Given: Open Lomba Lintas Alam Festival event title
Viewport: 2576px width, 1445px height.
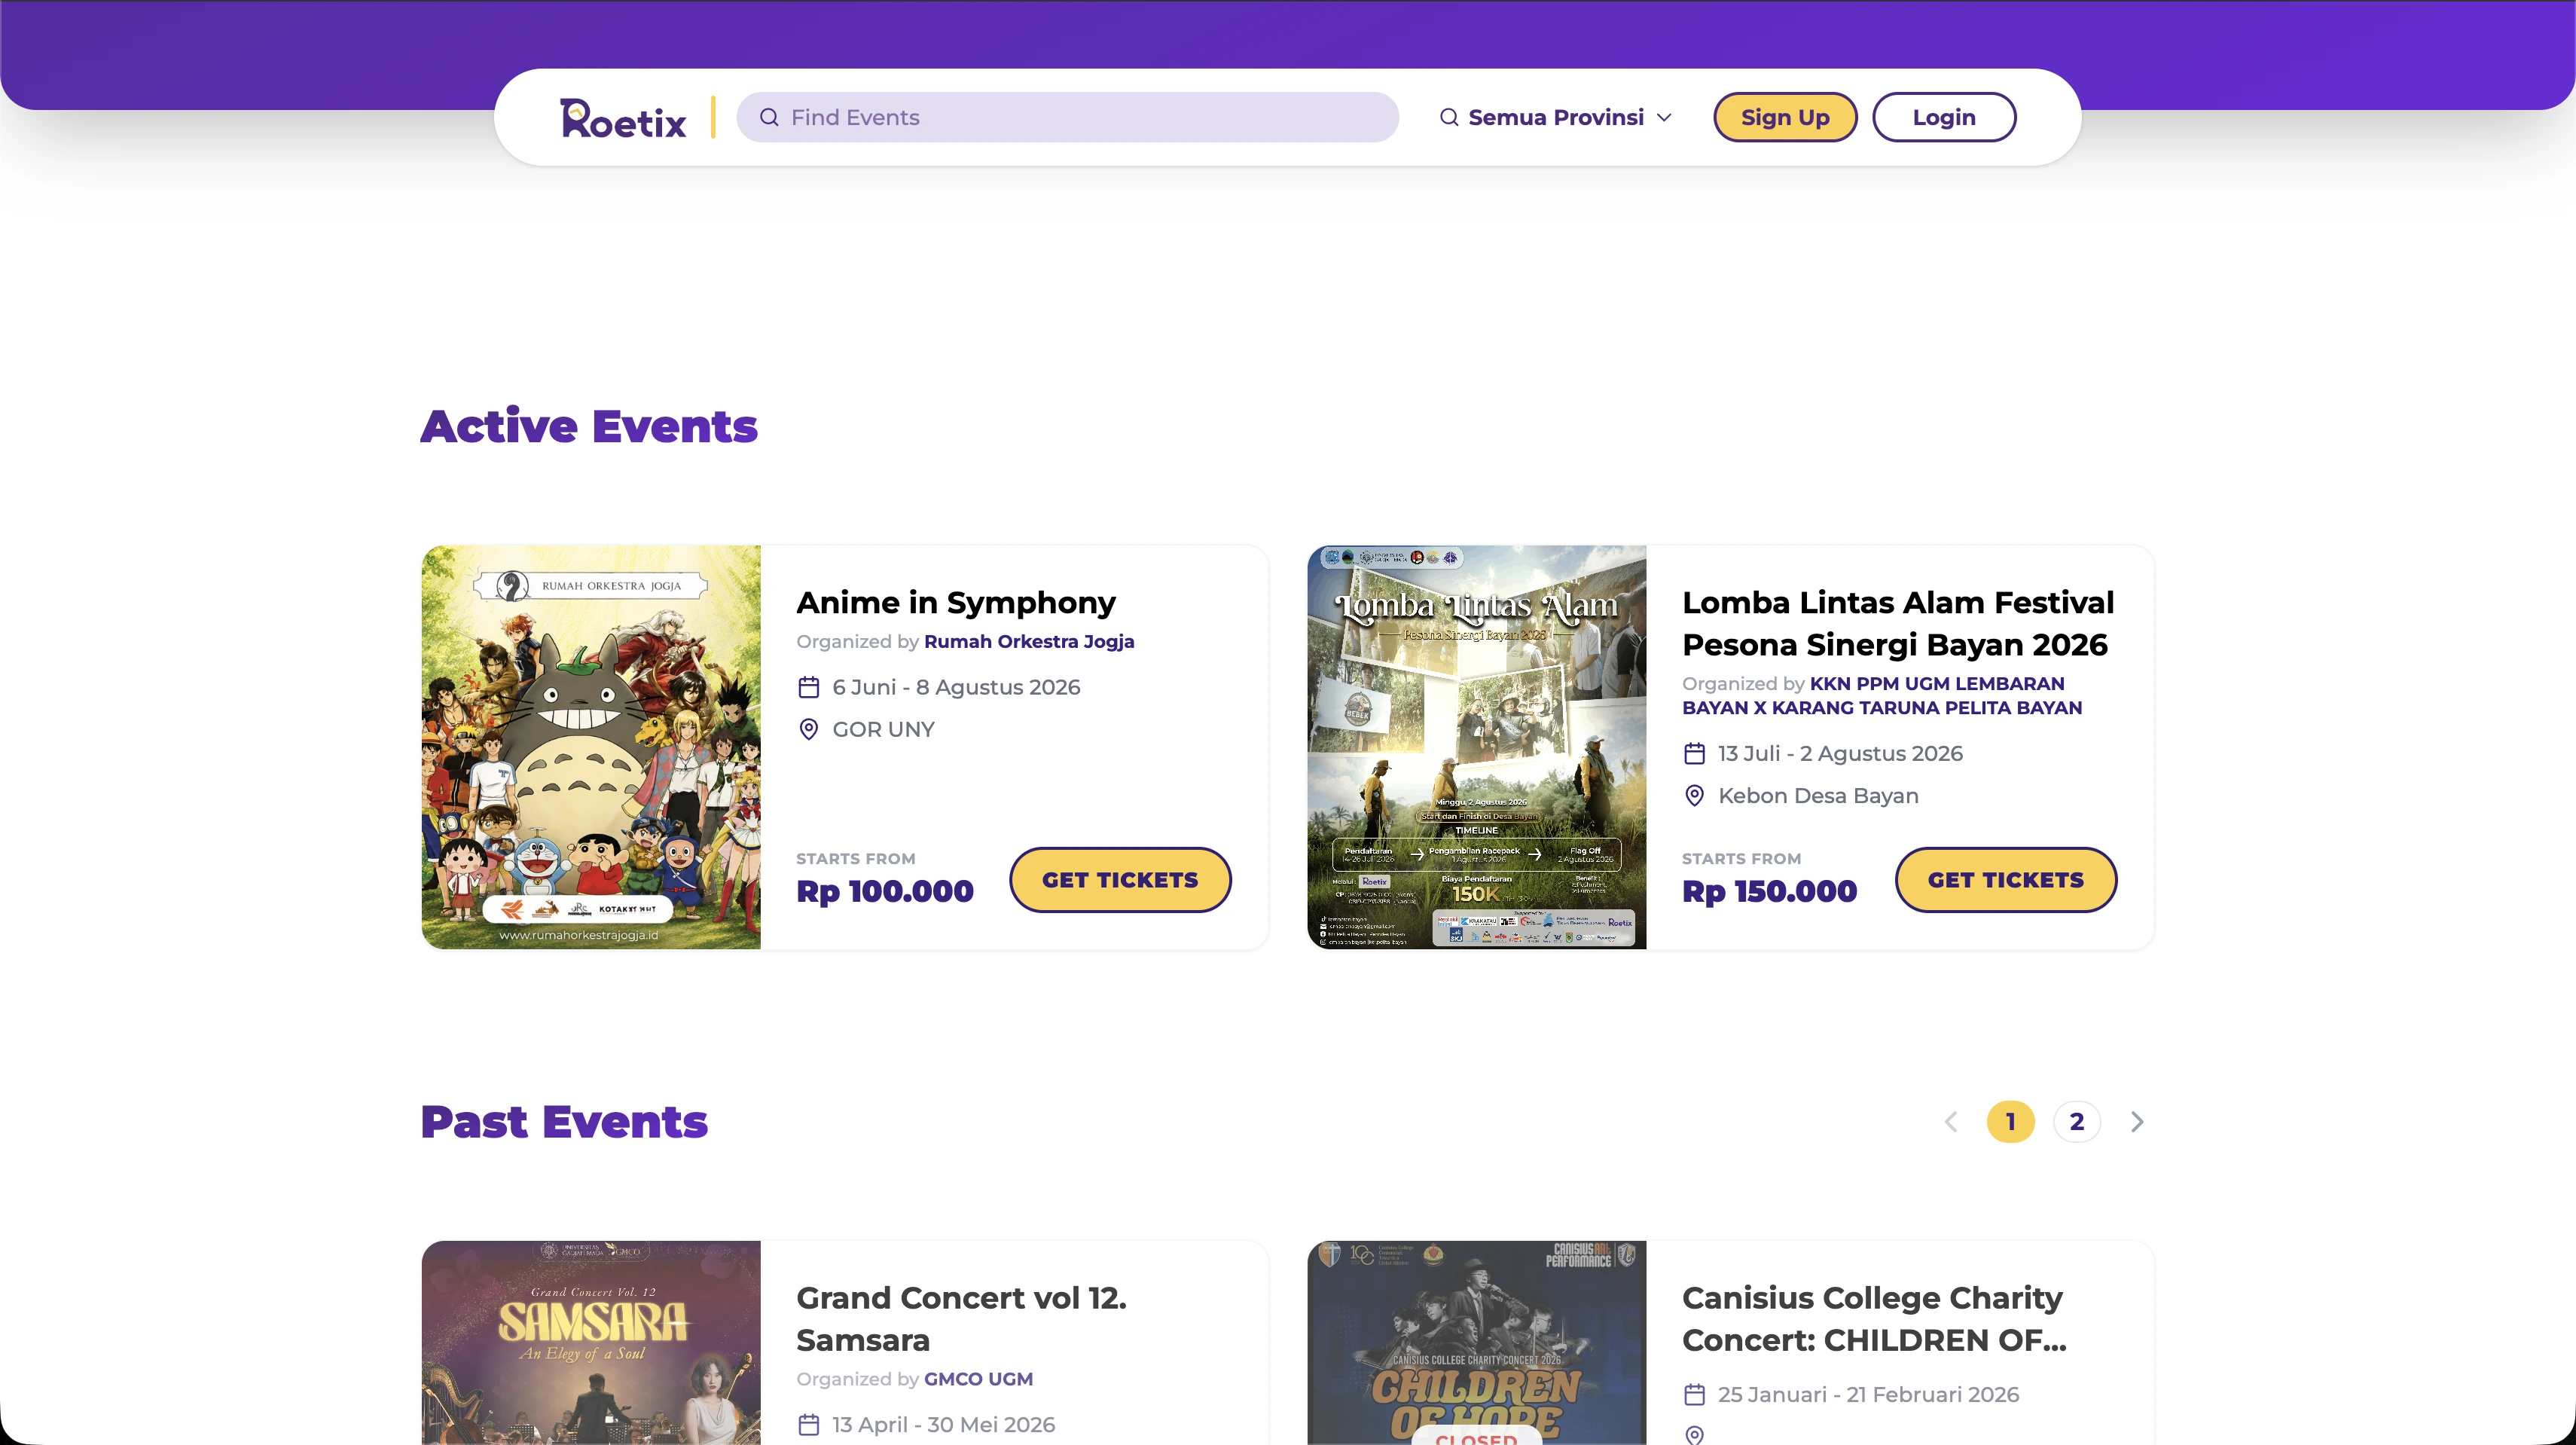Looking at the screenshot, I should pos(1898,623).
